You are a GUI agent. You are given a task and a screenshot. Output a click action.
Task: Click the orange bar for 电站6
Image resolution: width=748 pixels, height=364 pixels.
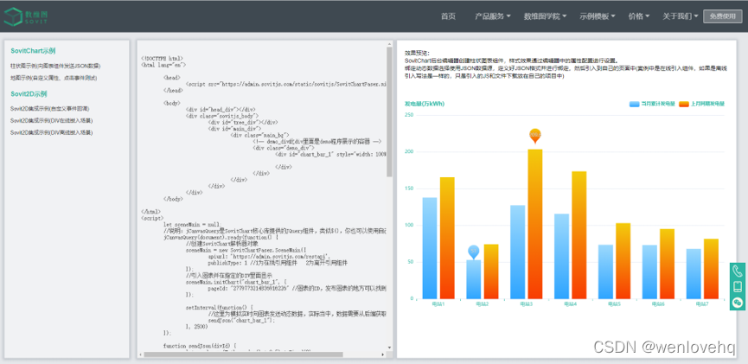point(667,264)
